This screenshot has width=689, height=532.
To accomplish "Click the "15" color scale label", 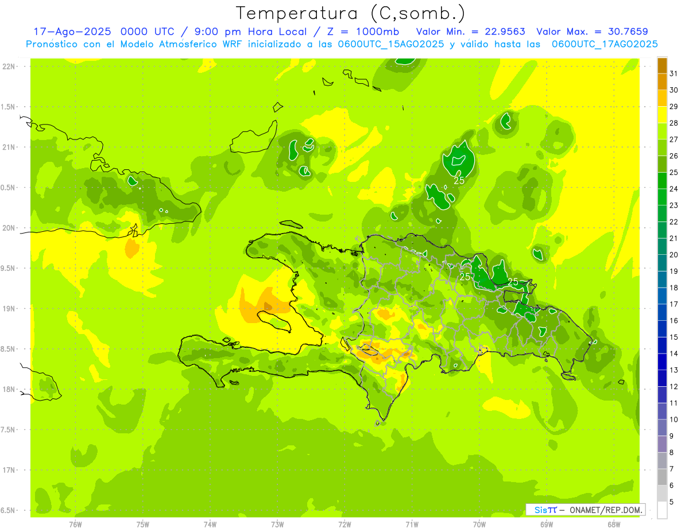I will (x=674, y=337).
